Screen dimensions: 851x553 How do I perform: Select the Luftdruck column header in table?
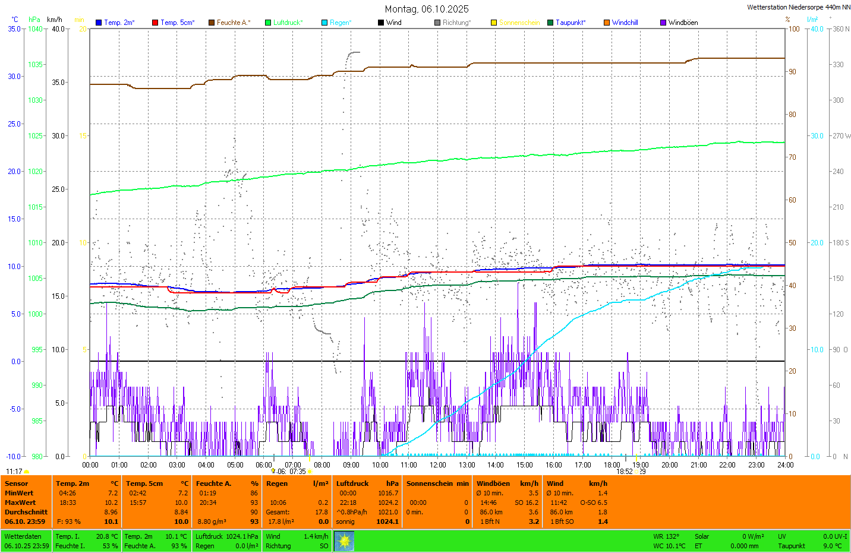(x=352, y=484)
